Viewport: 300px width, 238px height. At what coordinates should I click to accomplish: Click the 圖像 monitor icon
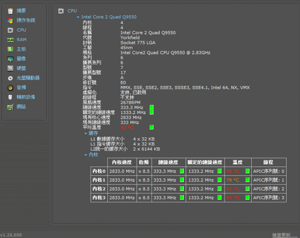pyautogui.click(x=10, y=59)
